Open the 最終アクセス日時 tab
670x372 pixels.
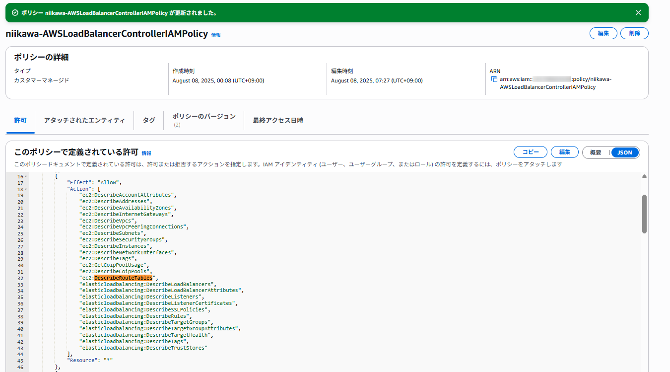click(277, 121)
